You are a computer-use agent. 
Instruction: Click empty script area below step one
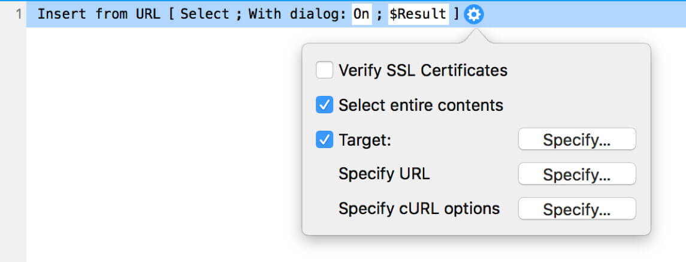coord(162,144)
